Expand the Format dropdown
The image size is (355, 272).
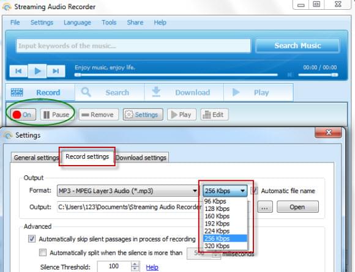pyautogui.click(x=128, y=191)
